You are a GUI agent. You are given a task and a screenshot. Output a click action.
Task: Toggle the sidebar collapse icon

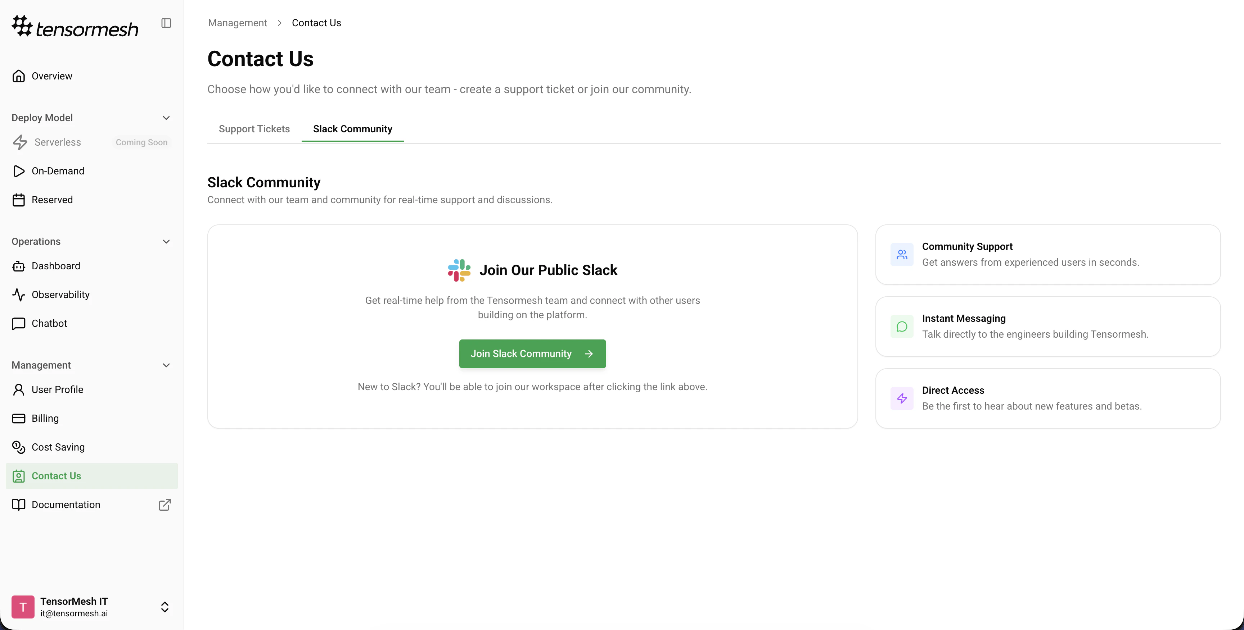tap(166, 23)
